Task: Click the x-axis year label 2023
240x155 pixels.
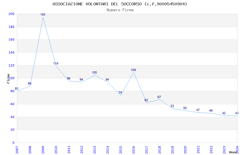Action: point(224,150)
